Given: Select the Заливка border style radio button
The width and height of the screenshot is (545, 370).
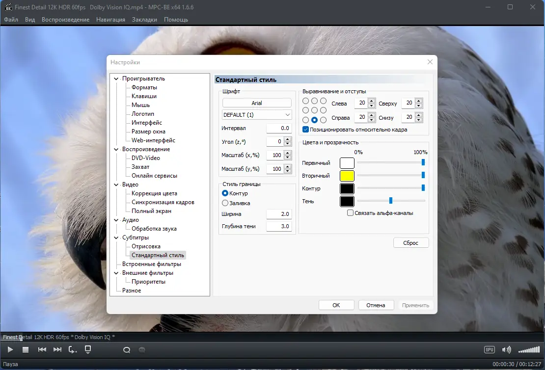Looking at the screenshot, I should coord(225,203).
